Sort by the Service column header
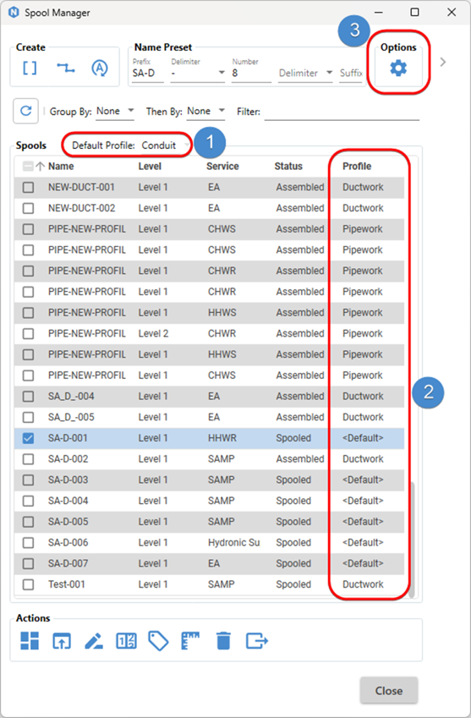471x718 pixels. pyautogui.click(x=222, y=167)
